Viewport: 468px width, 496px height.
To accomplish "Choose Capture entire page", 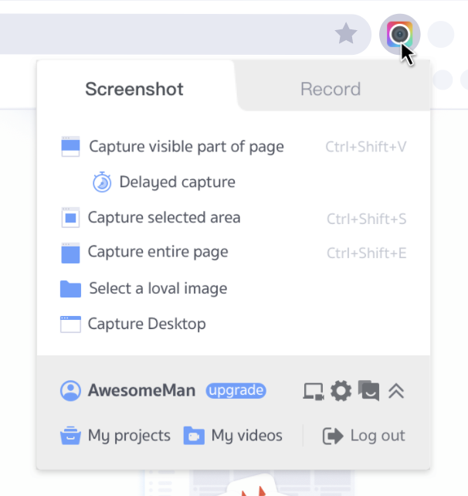I will point(158,252).
